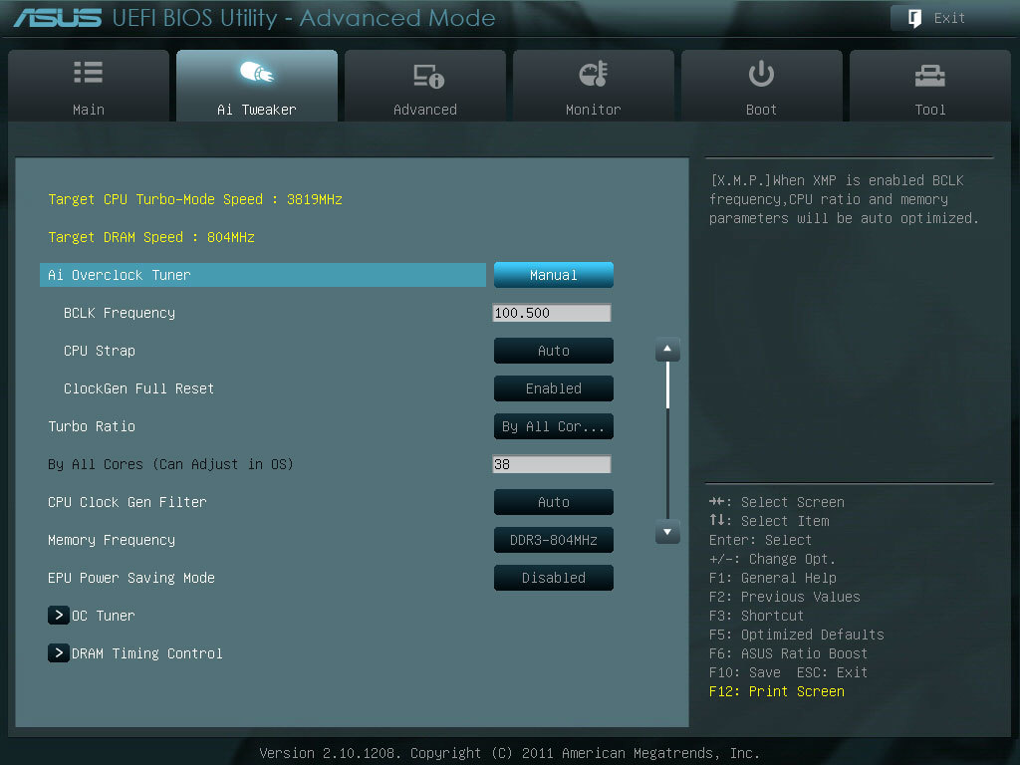This screenshot has height=765, width=1020.
Task: Open the Advanced tab
Action: tap(425, 86)
